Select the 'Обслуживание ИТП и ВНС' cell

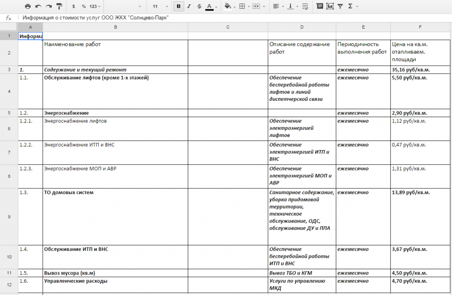pyautogui.click(x=115, y=257)
